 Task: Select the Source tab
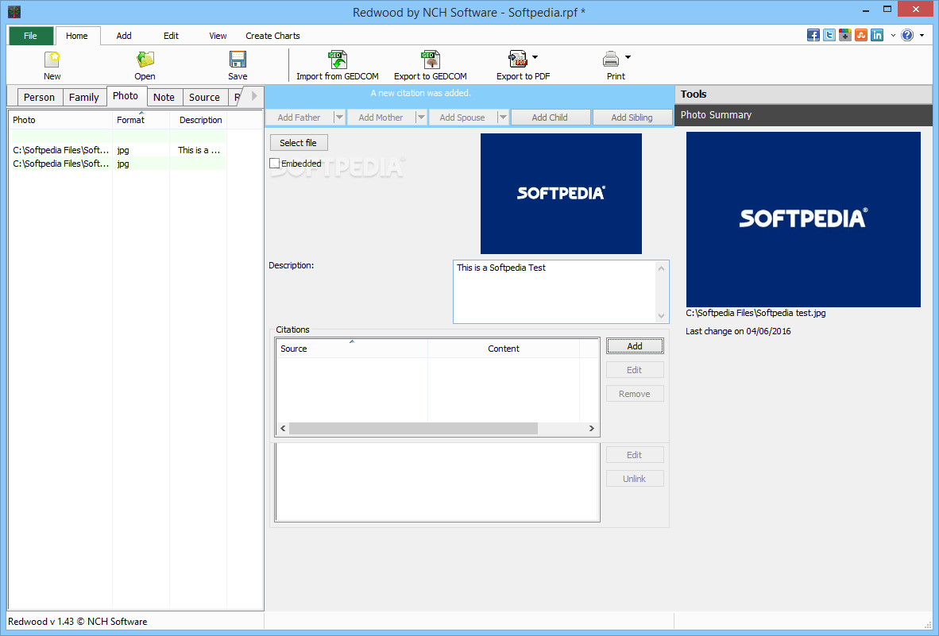point(204,97)
